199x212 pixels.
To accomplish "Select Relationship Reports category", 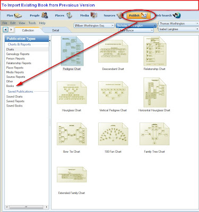I will 19,63.
